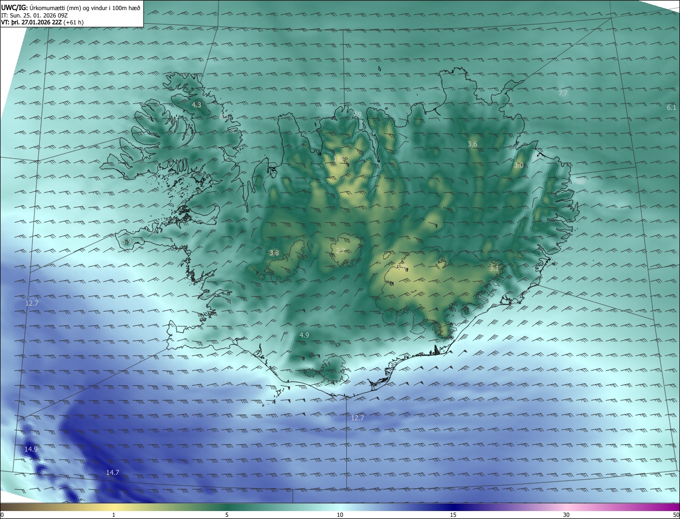
Task: Click the 10 tick label on color scale
Action: coord(340,515)
